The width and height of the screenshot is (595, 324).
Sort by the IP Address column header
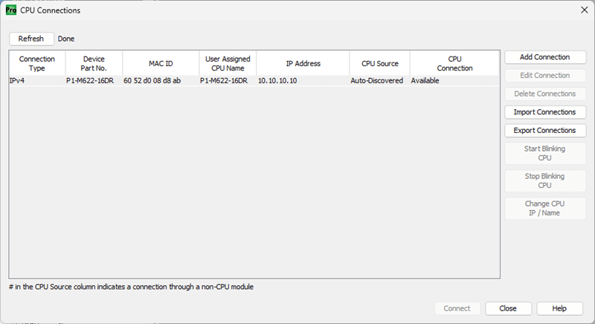pyautogui.click(x=303, y=63)
